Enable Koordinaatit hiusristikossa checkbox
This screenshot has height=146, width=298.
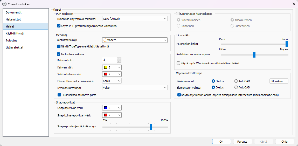pyautogui.click(x=178, y=14)
